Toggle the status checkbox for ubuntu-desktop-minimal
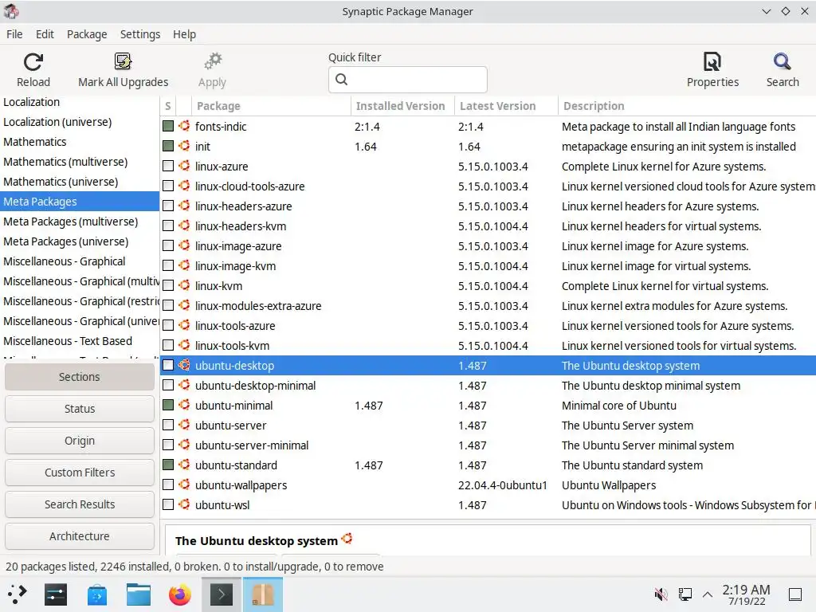Screen dimensions: 816x612 coord(167,385)
